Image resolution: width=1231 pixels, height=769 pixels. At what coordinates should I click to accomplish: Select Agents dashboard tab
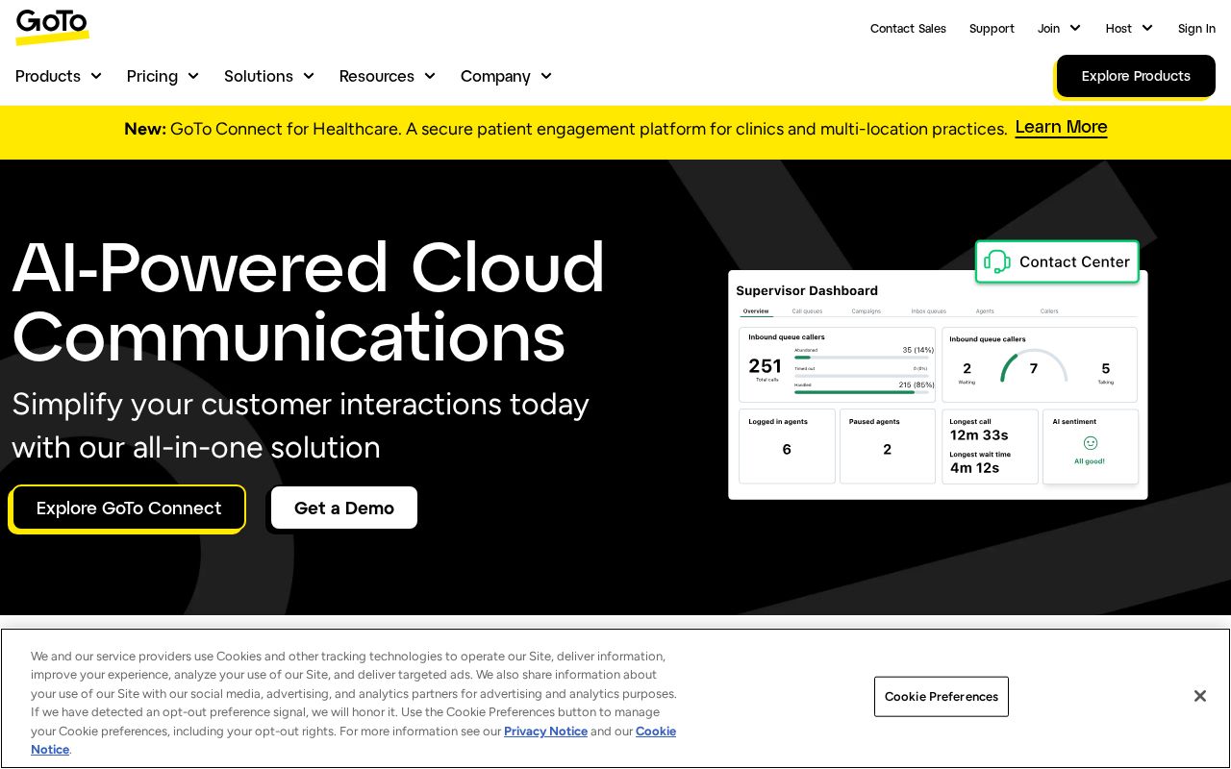pos(985,311)
